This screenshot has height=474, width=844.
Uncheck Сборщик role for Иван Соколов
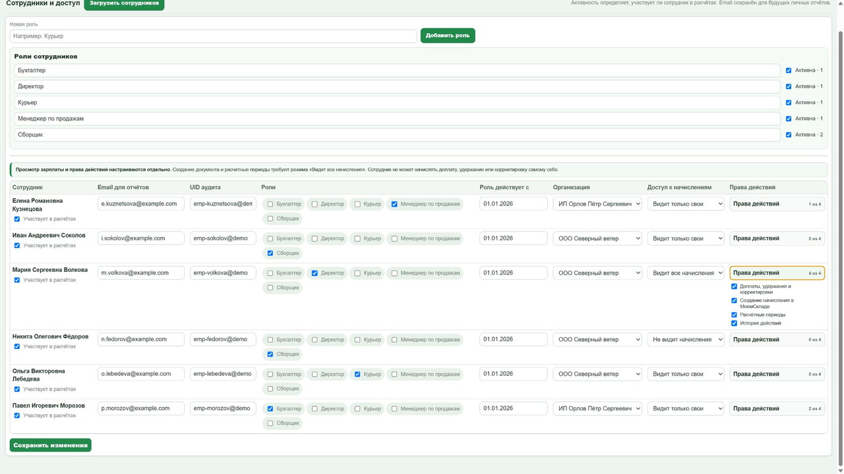pos(270,253)
